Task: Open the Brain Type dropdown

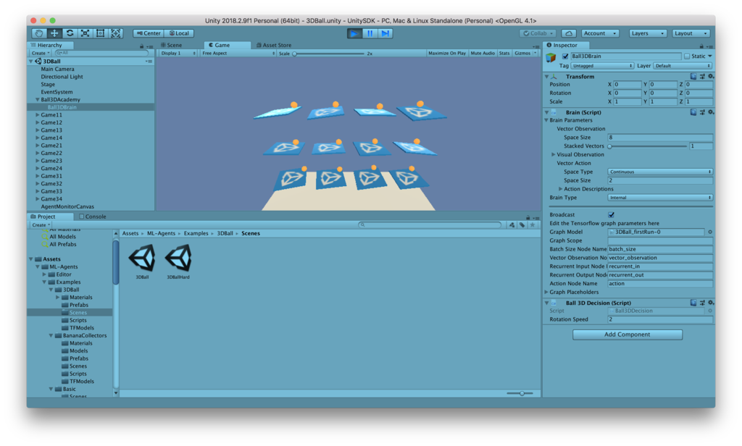Action: [x=660, y=198]
